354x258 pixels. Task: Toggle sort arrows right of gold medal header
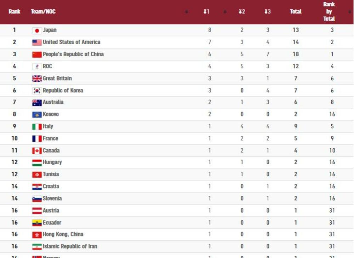225,12
